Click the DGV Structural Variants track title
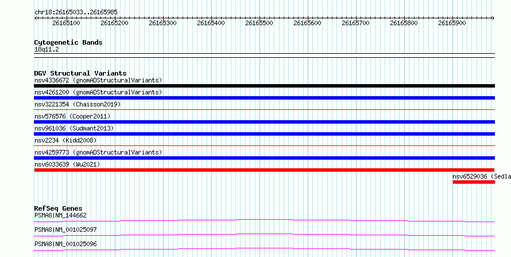Screen dimensions: 511x257 click(x=80, y=73)
